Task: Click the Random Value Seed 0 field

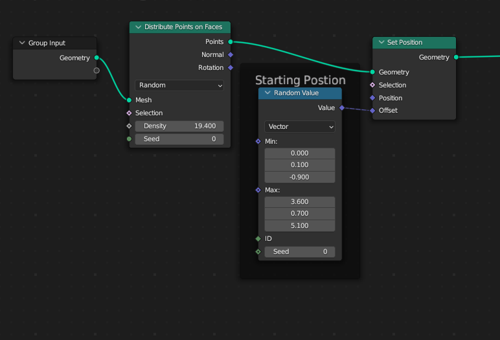Action: [300, 252]
